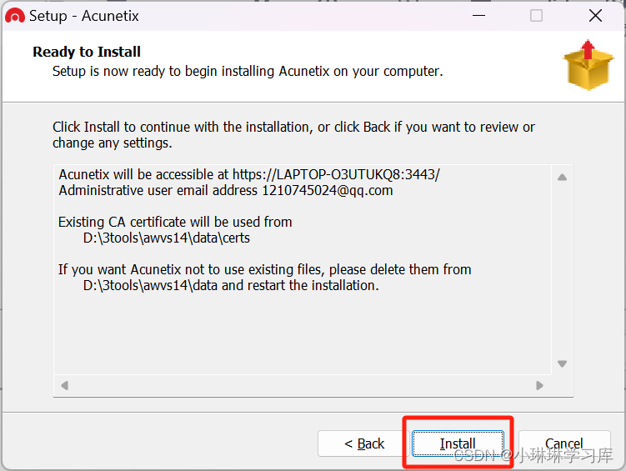Minimize the Setup window

(x=478, y=16)
